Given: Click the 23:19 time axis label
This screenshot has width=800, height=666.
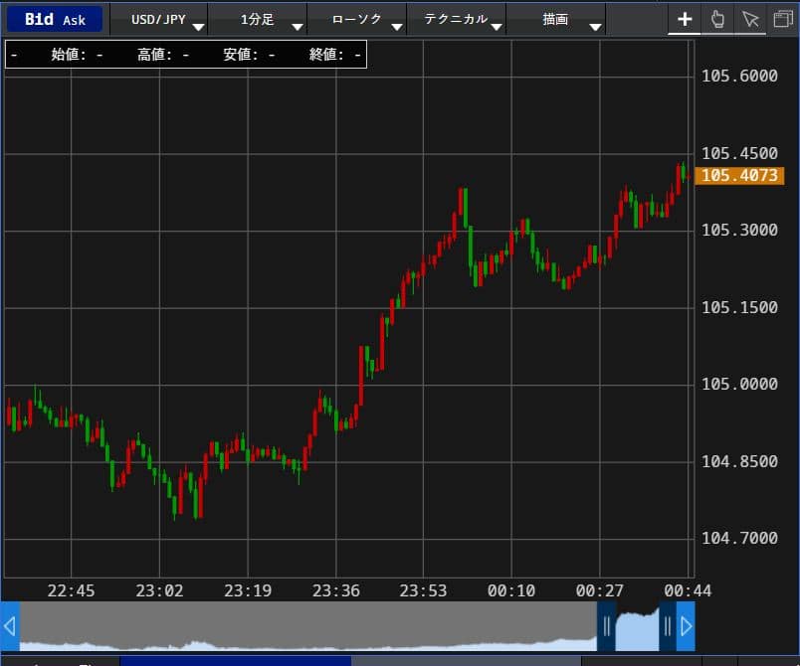Looking at the screenshot, I should click(248, 590).
